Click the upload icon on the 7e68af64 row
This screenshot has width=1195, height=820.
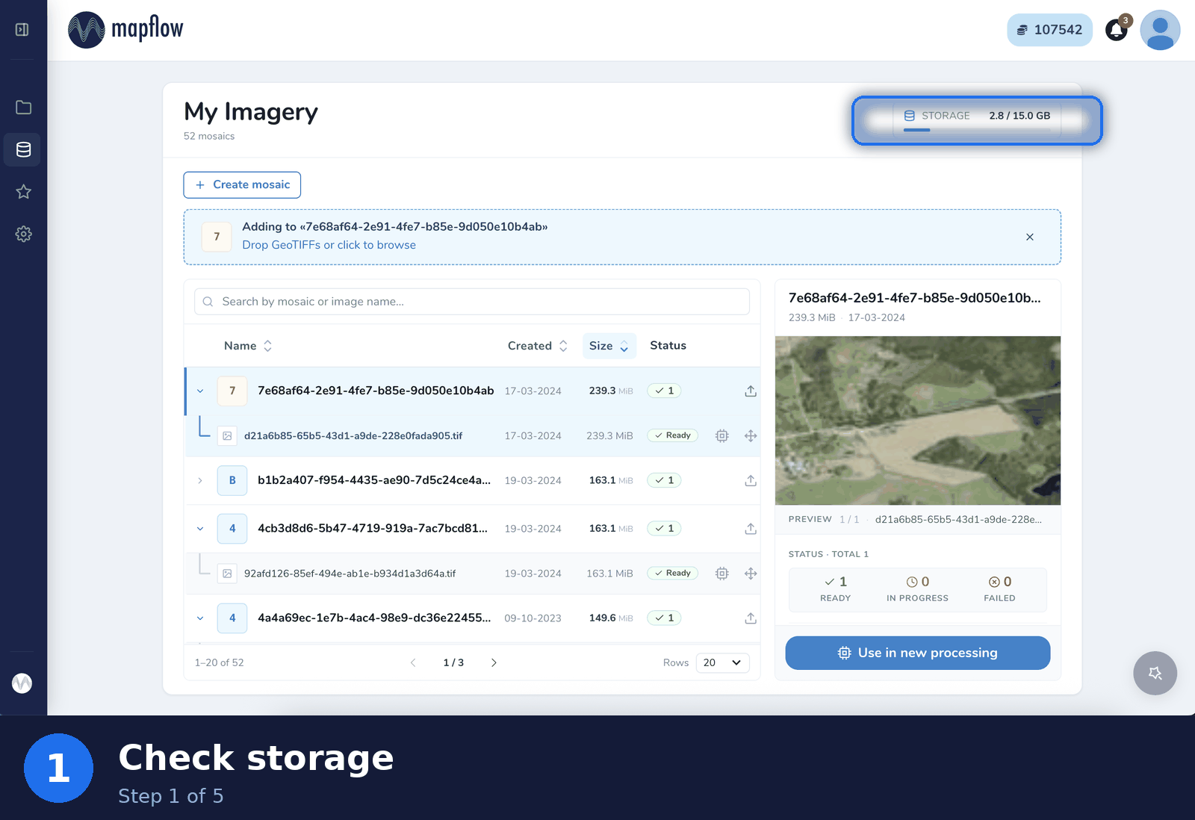click(x=751, y=391)
